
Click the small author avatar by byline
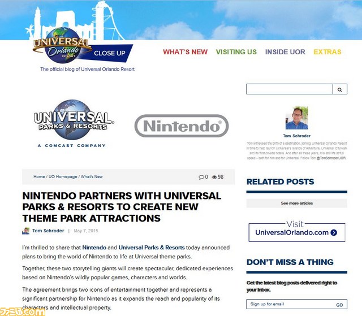tap(26, 231)
